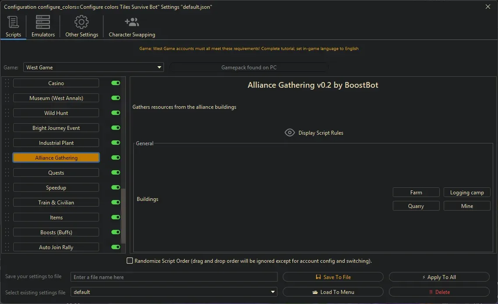Select the Scripts tab icon
The height and width of the screenshot is (304, 498).
coord(13,22)
